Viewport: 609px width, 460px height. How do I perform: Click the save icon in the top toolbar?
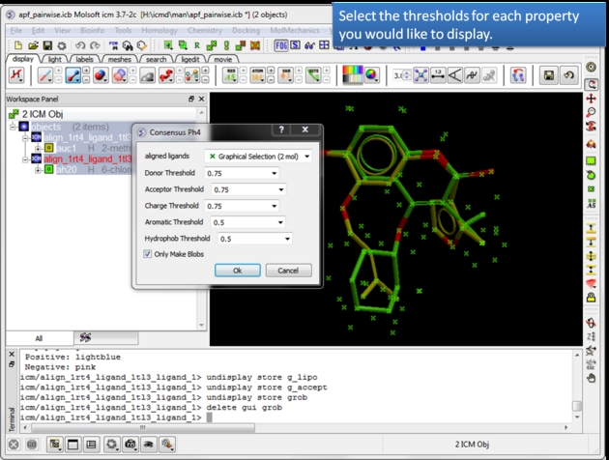click(48, 45)
